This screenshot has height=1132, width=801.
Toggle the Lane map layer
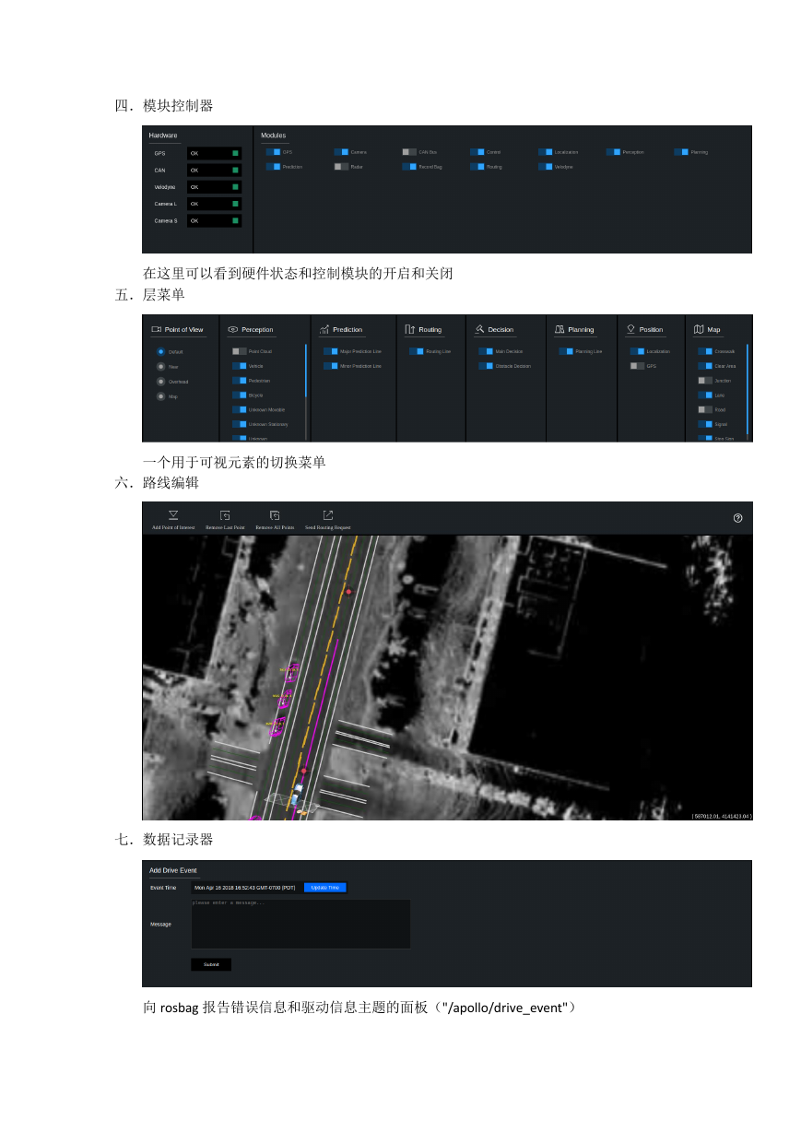coord(705,395)
